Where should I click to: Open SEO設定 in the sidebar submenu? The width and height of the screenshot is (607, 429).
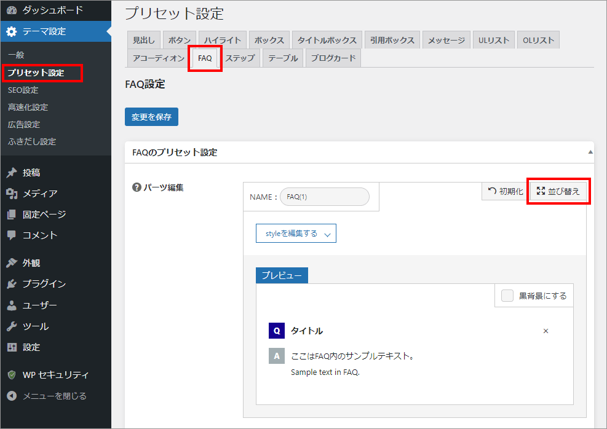pos(23,90)
